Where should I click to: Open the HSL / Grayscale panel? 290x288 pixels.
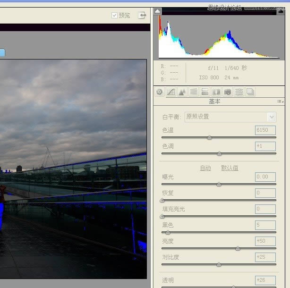[x=194, y=92]
